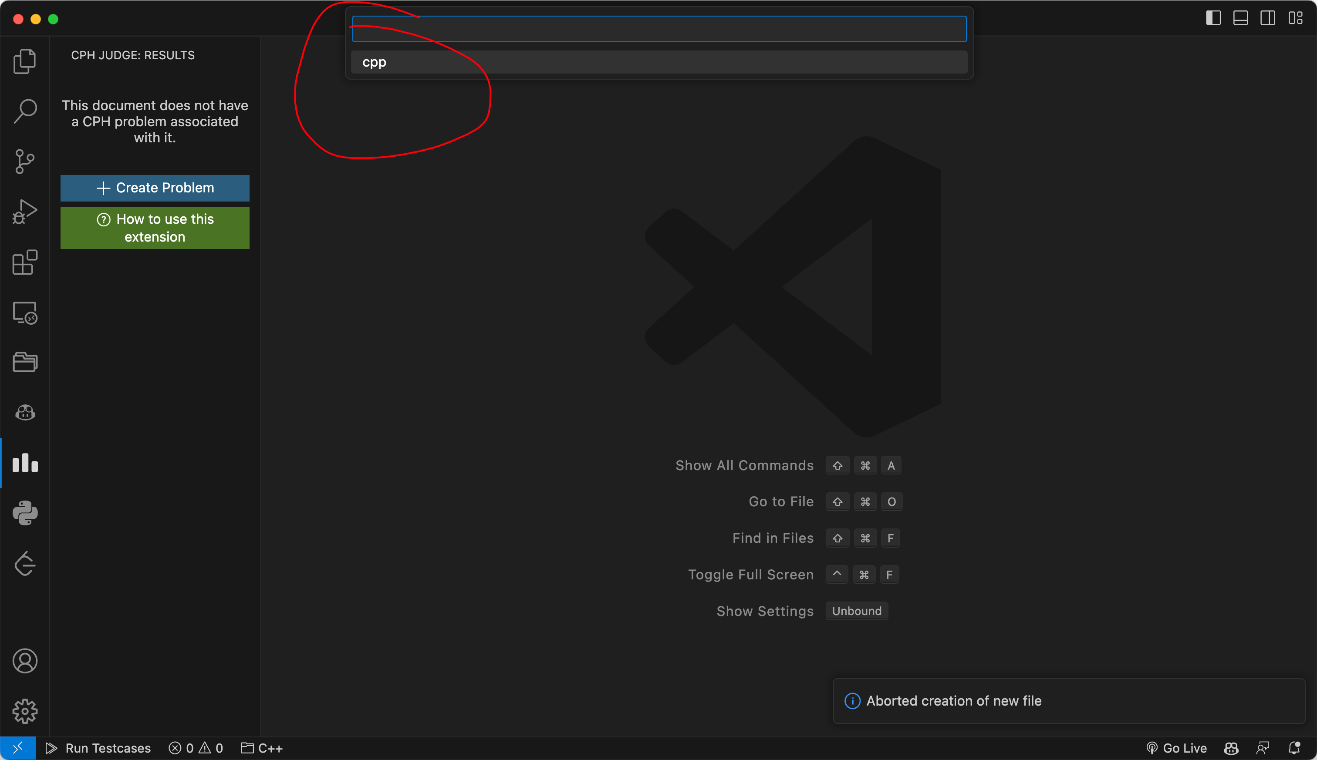Toggle Primary Side Bar layout icon
Viewport: 1317px width, 760px height.
click(x=1213, y=18)
